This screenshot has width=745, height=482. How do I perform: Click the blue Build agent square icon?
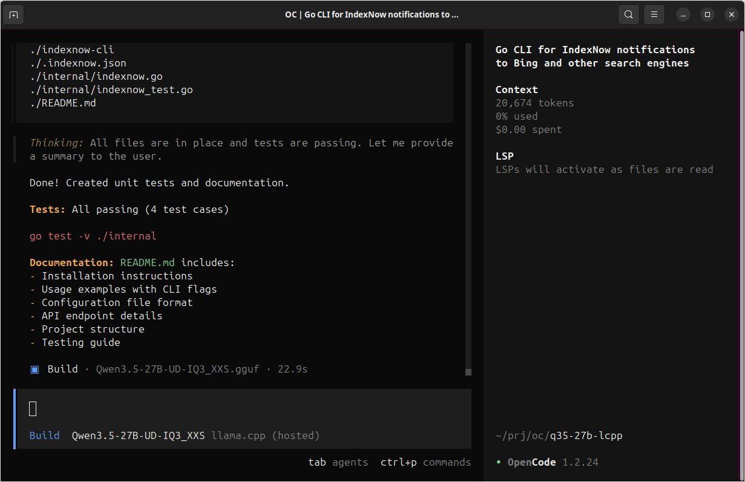coord(34,369)
